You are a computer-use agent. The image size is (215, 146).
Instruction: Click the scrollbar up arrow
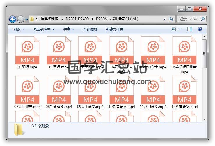tap(205, 37)
